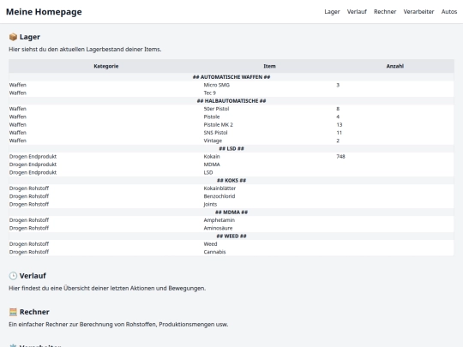Click the clock icon beside Verlauf heading

13,276
